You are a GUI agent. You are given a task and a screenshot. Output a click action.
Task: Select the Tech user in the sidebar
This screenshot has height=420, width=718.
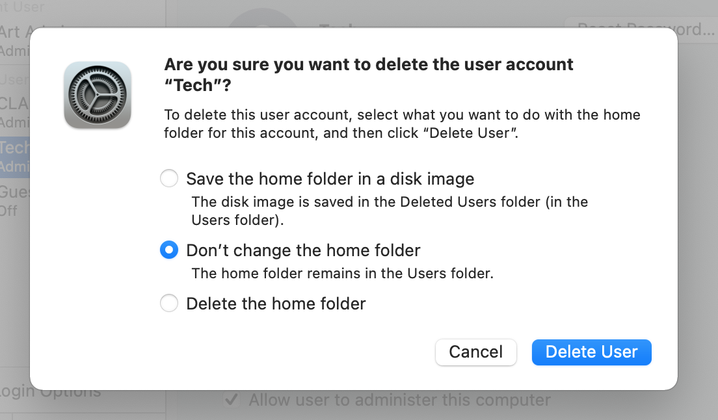pos(15,157)
